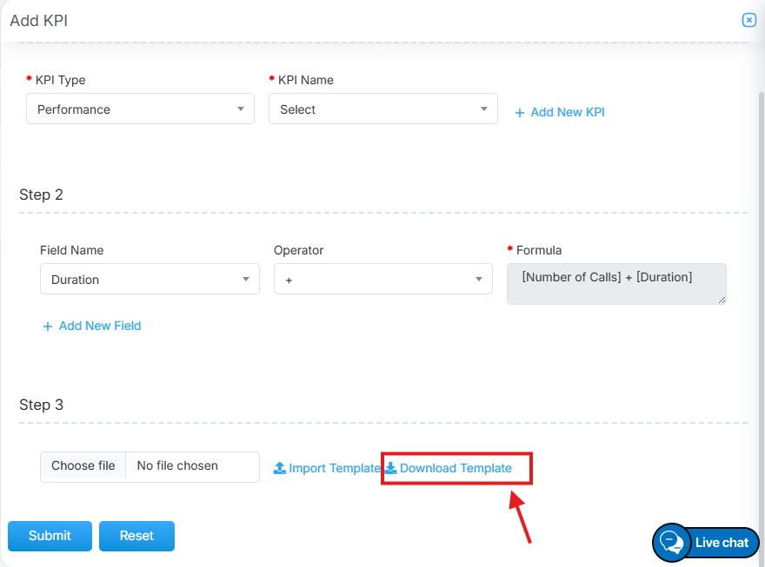Image resolution: width=765 pixels, height=567 pixels.
Task: Click the plus icon beside Add New Field
Action: click(48, 326)
